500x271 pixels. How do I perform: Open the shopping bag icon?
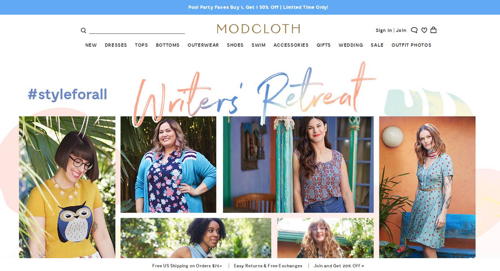click(433, 30)
